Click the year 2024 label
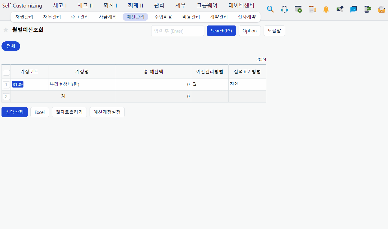 coord(261,60)
